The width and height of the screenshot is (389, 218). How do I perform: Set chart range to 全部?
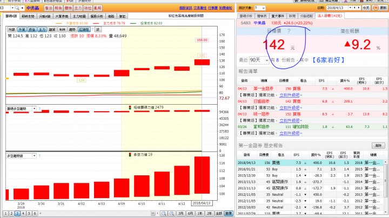point(219,213)
